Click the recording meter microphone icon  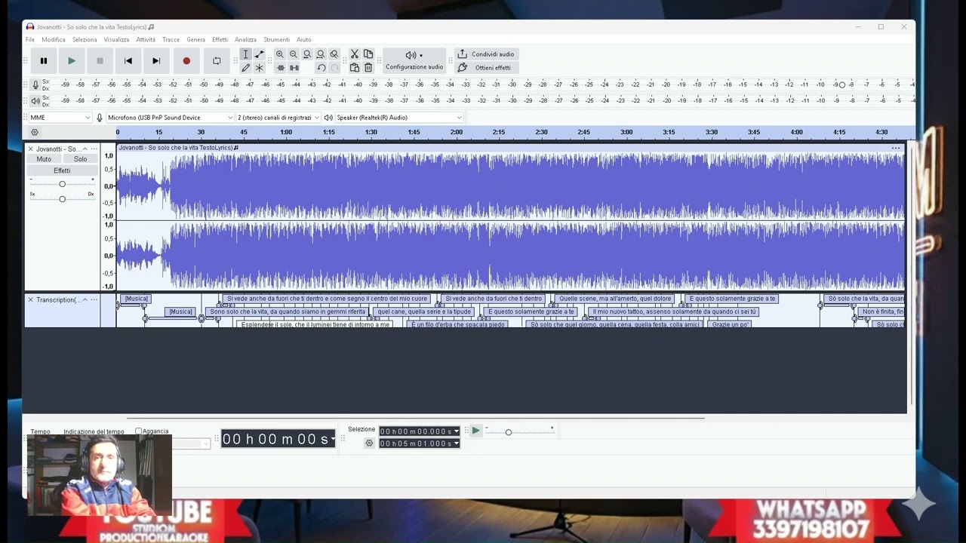pos(35,84)
